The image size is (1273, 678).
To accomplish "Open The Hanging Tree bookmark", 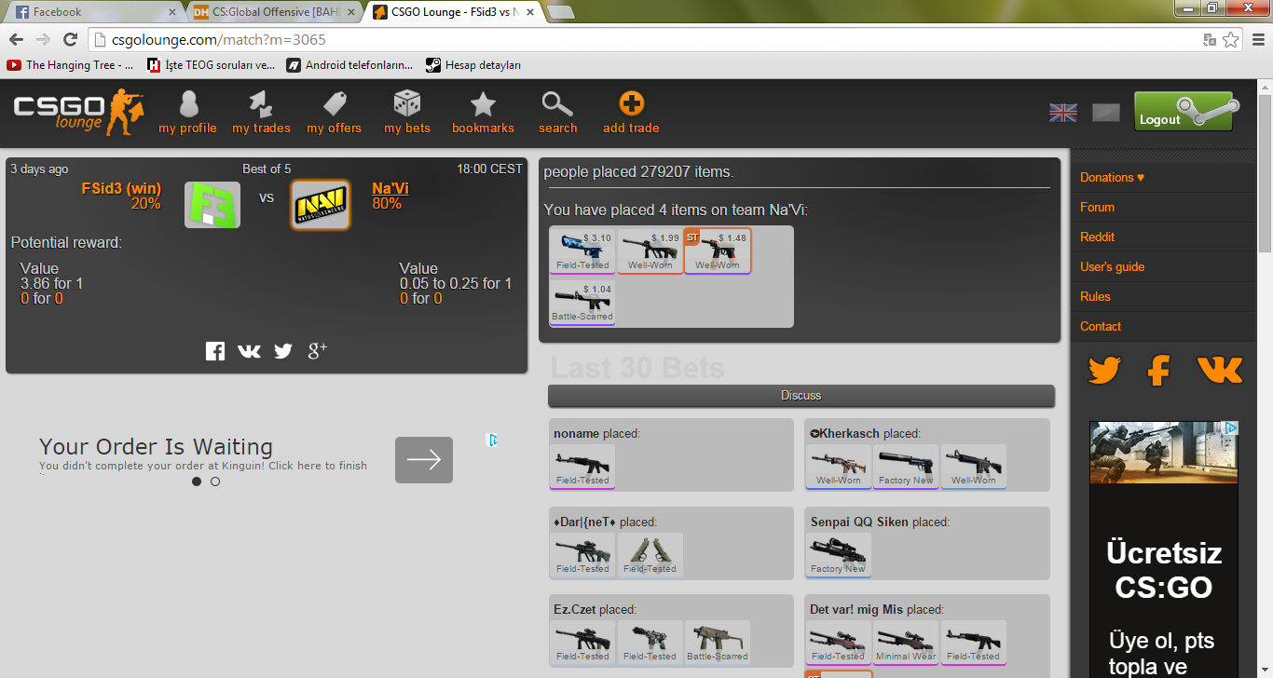I will point(71,65).
